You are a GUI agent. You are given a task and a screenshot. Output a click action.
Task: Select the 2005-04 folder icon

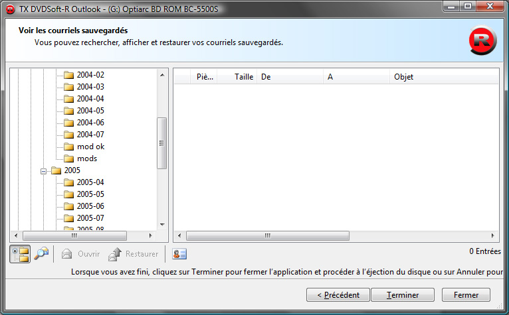click(x=68, y=182)
